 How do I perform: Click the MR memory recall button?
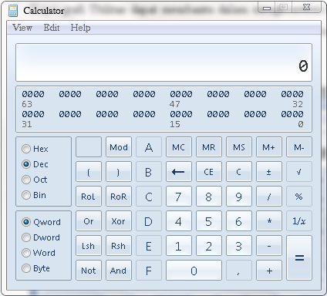209,147
